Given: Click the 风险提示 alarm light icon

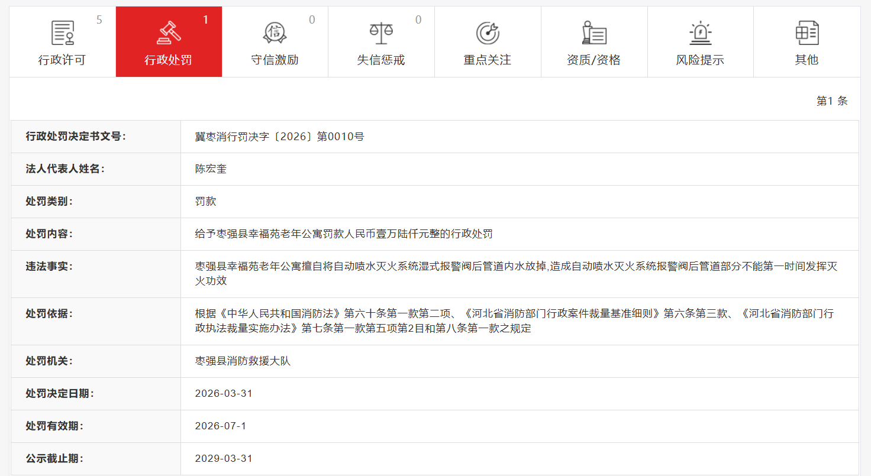Looking at the screenshot, I should point(700,33).
